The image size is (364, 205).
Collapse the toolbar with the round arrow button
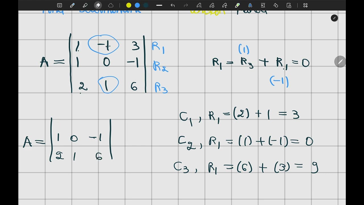(334, 18)
